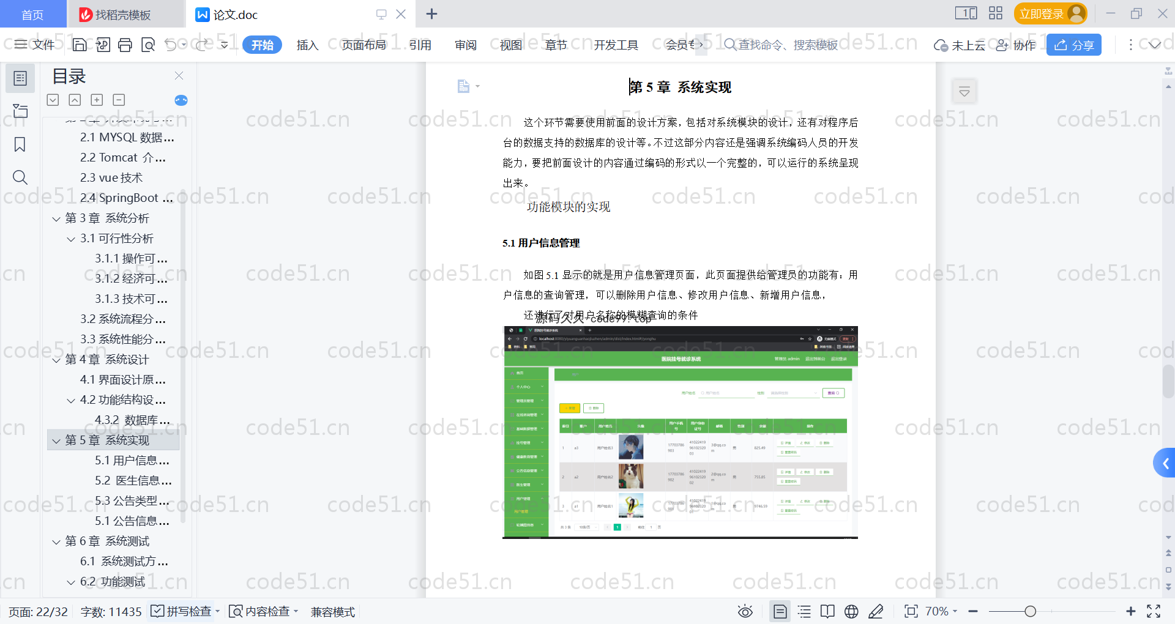Click 协作 collaboration button
This screenshot has height=624, width=1175.
(1016, 45)
